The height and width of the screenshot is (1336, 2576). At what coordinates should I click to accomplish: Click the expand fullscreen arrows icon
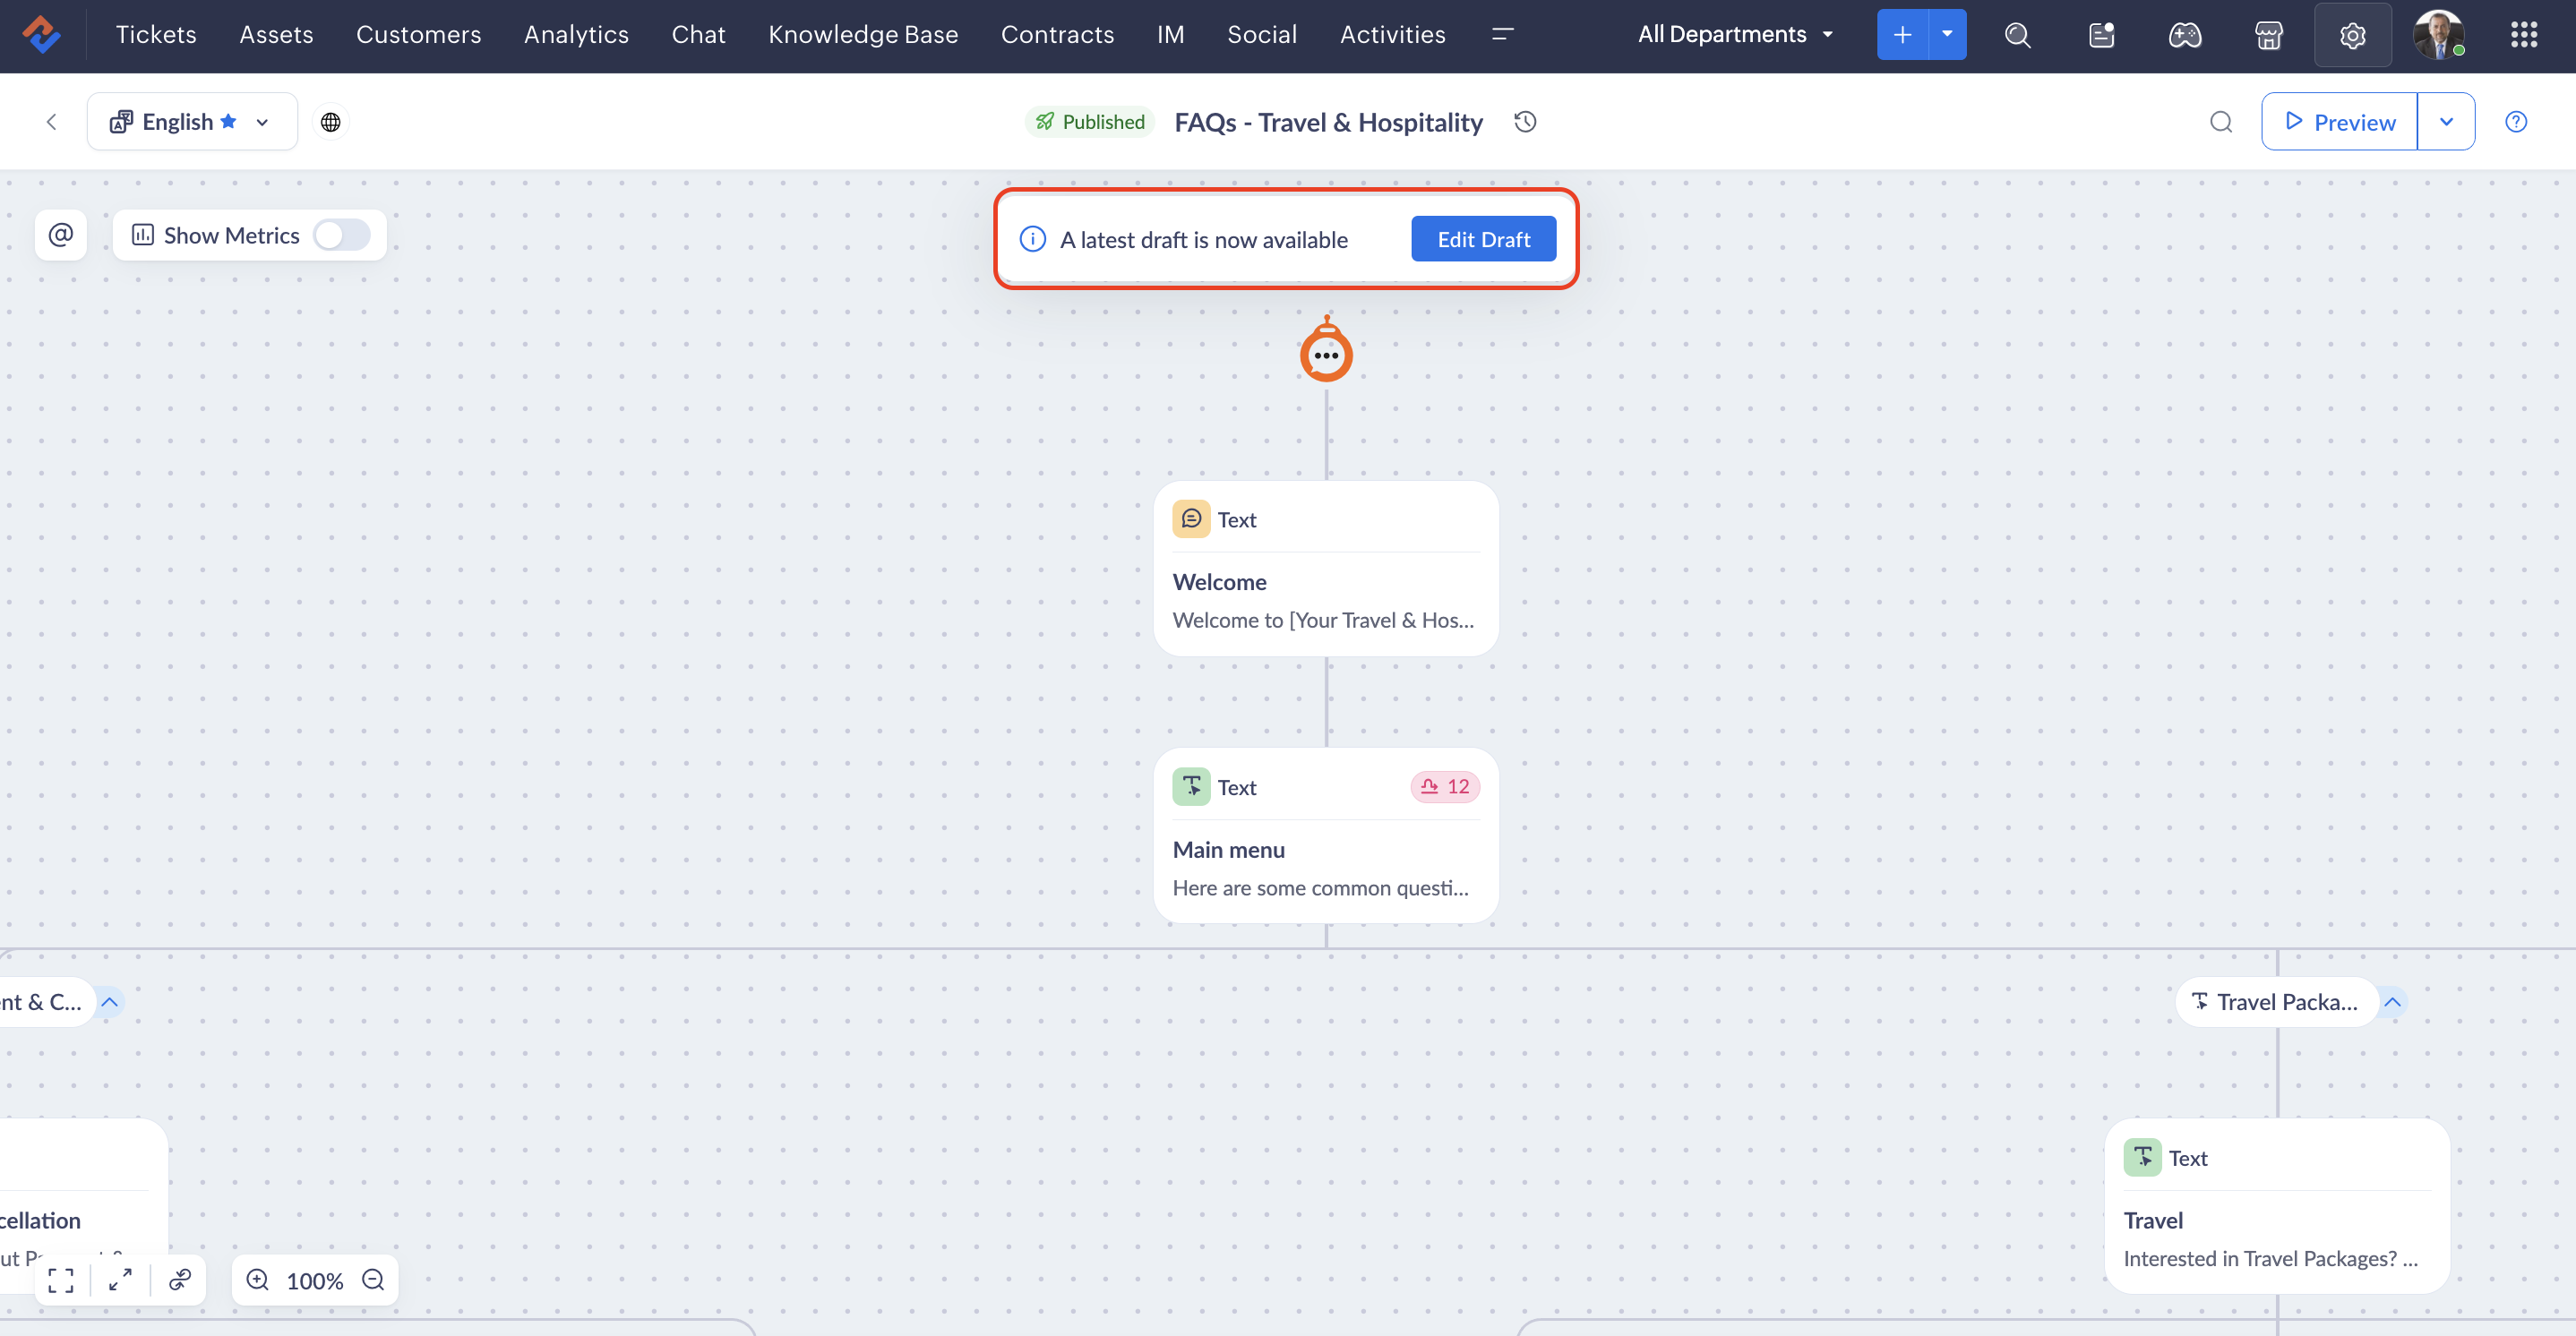pyautogui.click(x=120, y=1280)
